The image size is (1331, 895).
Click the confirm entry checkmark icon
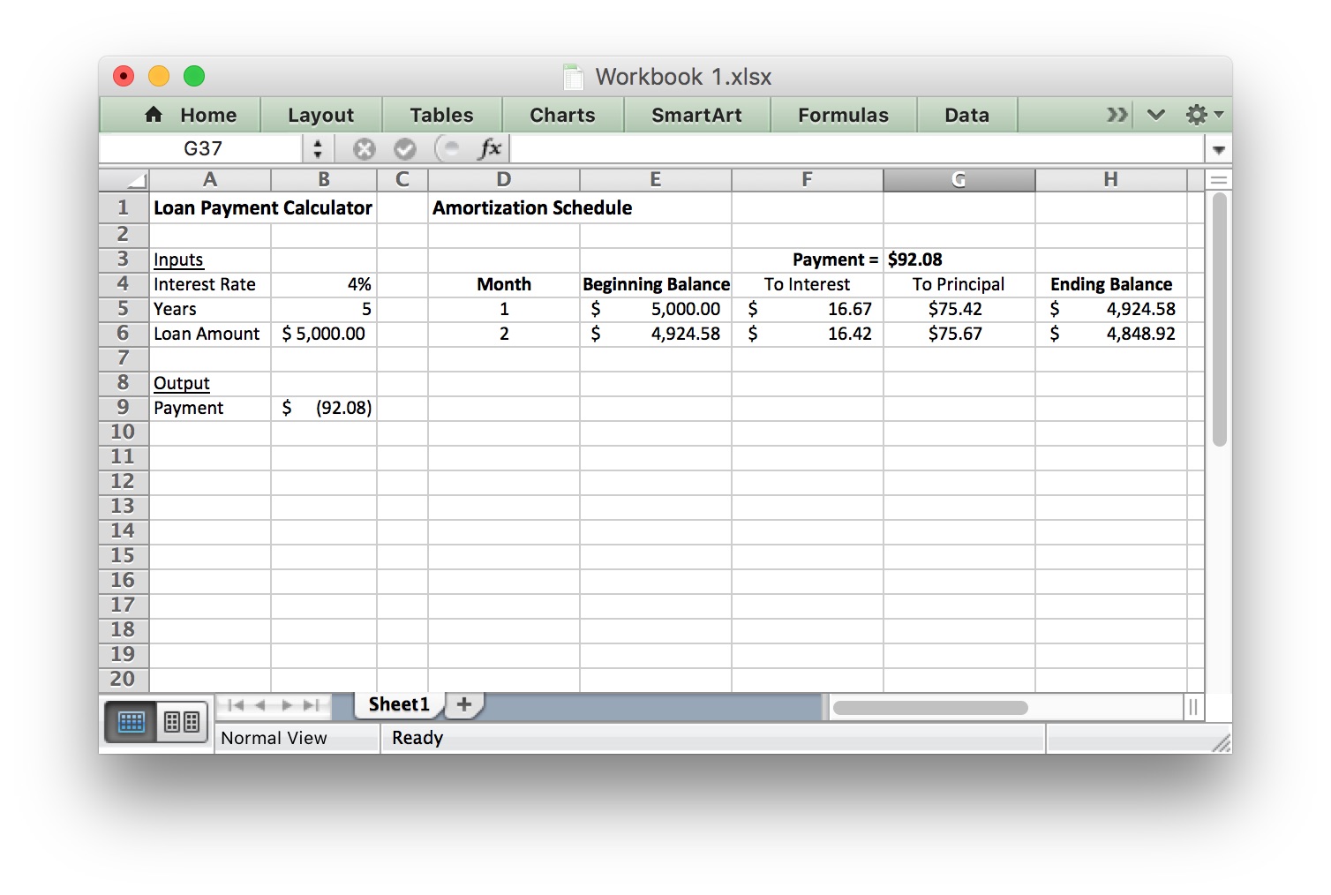point(405,149)
